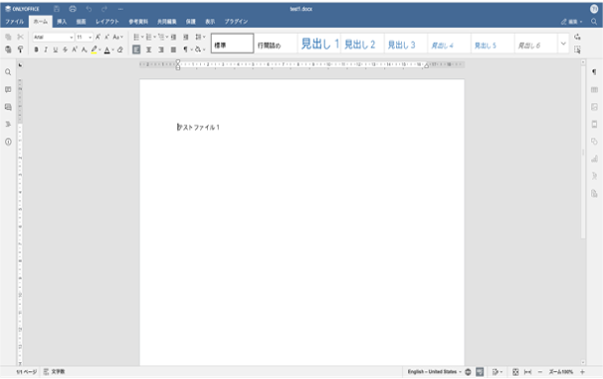Toggle subscript formatting
The image size is (603, 379).
[84, 49]
